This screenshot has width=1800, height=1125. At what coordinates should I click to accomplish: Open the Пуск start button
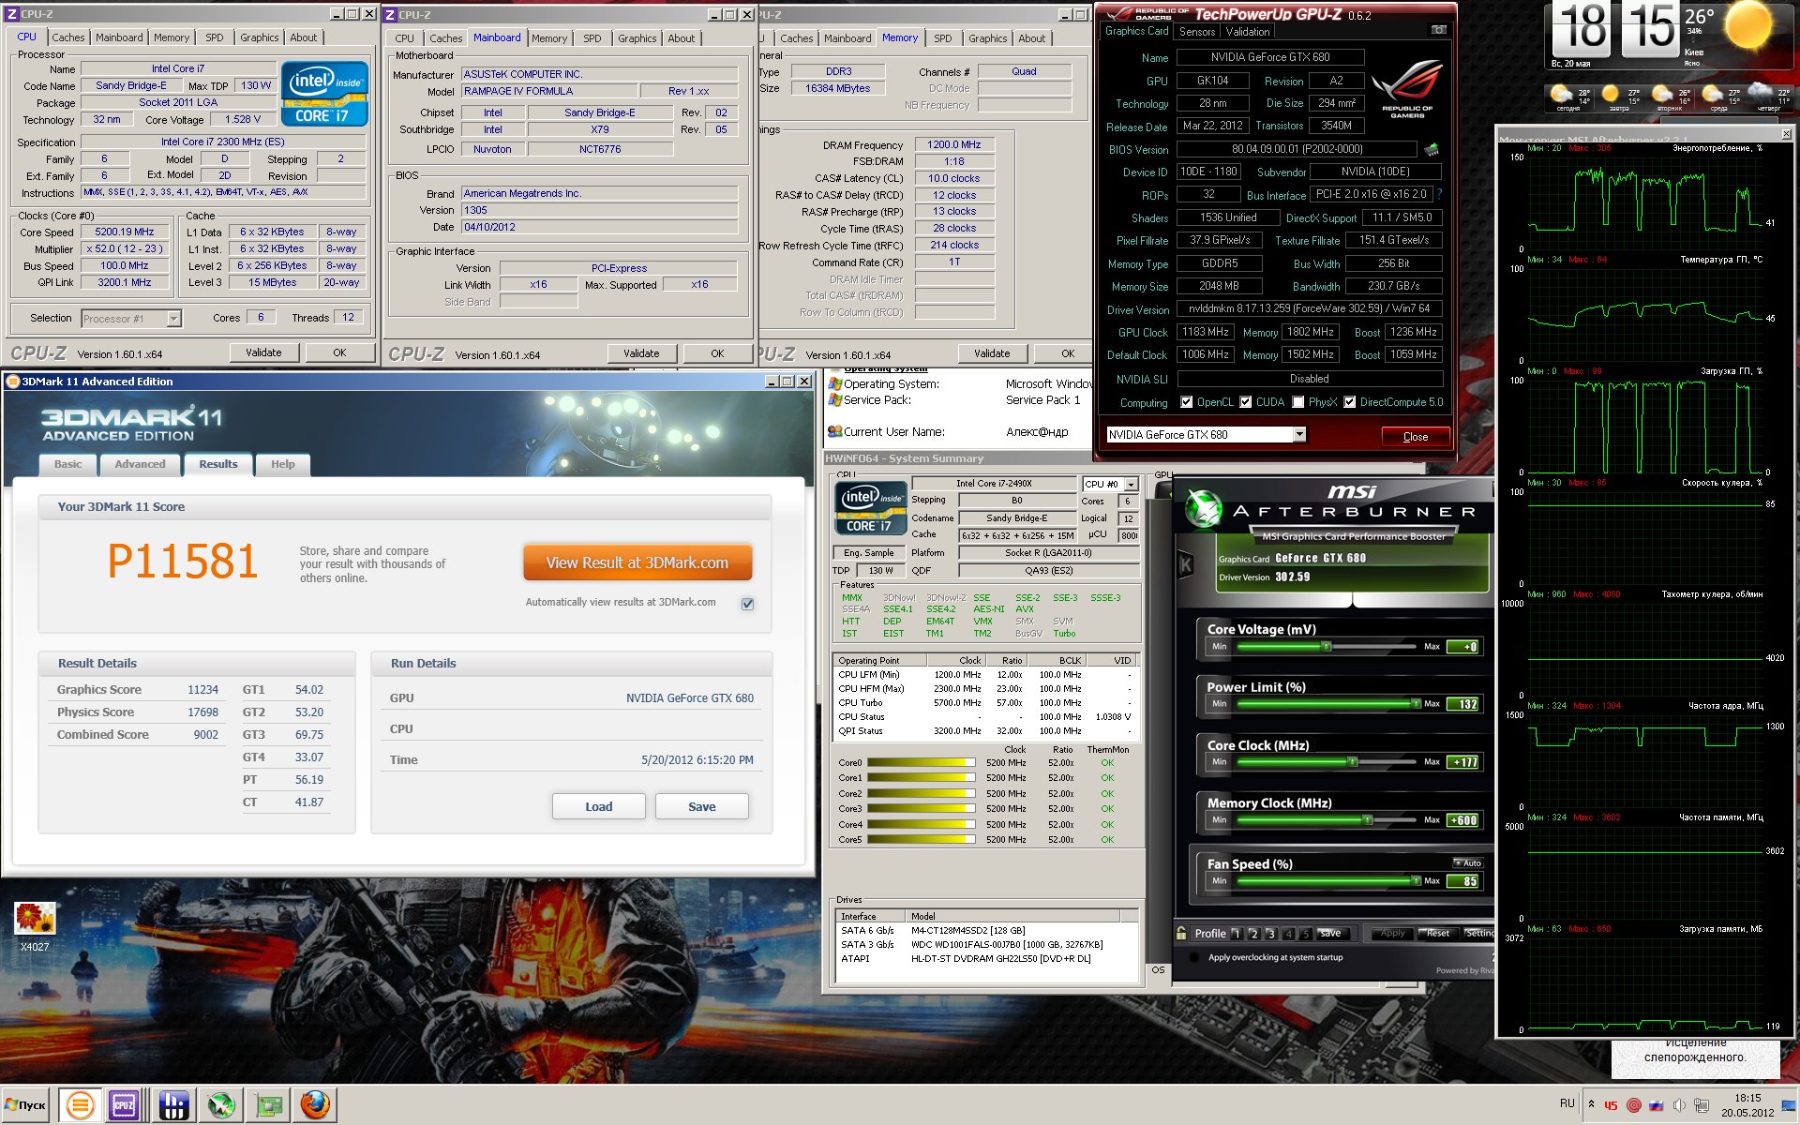pyautogui.click(x=25, y=1105)
